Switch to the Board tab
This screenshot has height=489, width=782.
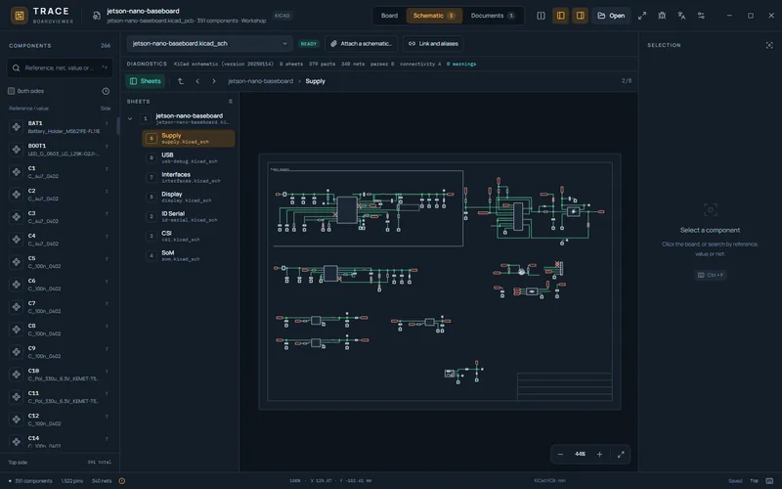pyautogui.click(x=389, y=16)
